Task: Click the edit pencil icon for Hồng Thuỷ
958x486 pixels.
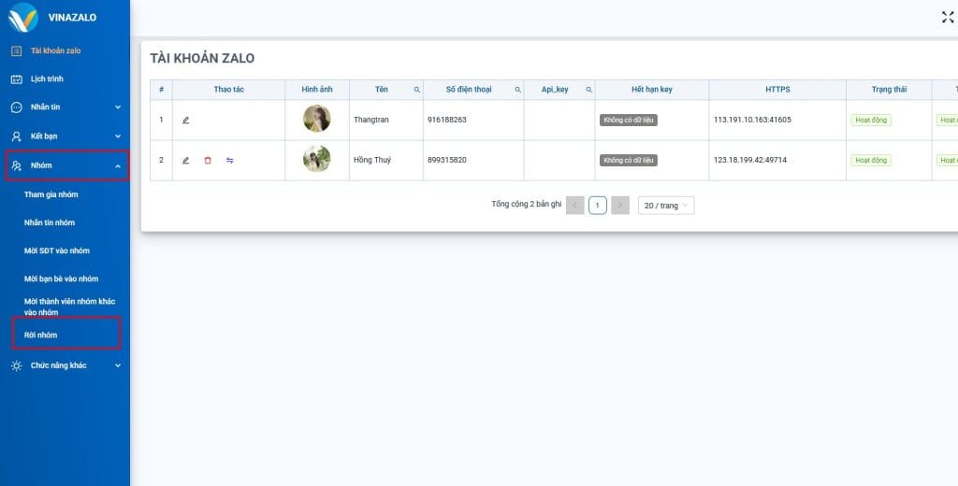Action: coord(185,160)
